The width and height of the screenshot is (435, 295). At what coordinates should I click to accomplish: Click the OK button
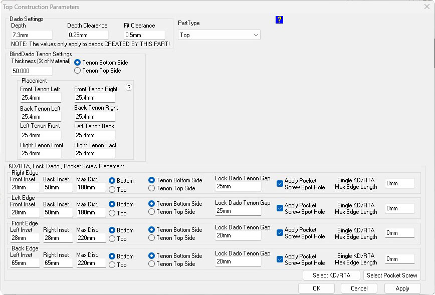tap(316, 288)
